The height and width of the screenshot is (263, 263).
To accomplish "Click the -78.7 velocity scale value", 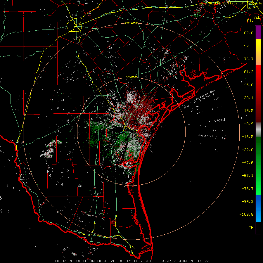I will click(248, 189).
